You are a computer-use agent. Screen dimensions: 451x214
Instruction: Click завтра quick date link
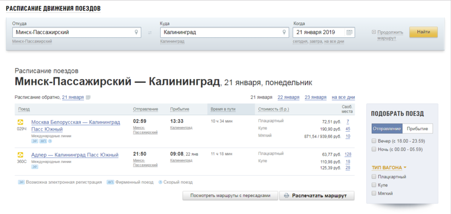click(316, 42)
